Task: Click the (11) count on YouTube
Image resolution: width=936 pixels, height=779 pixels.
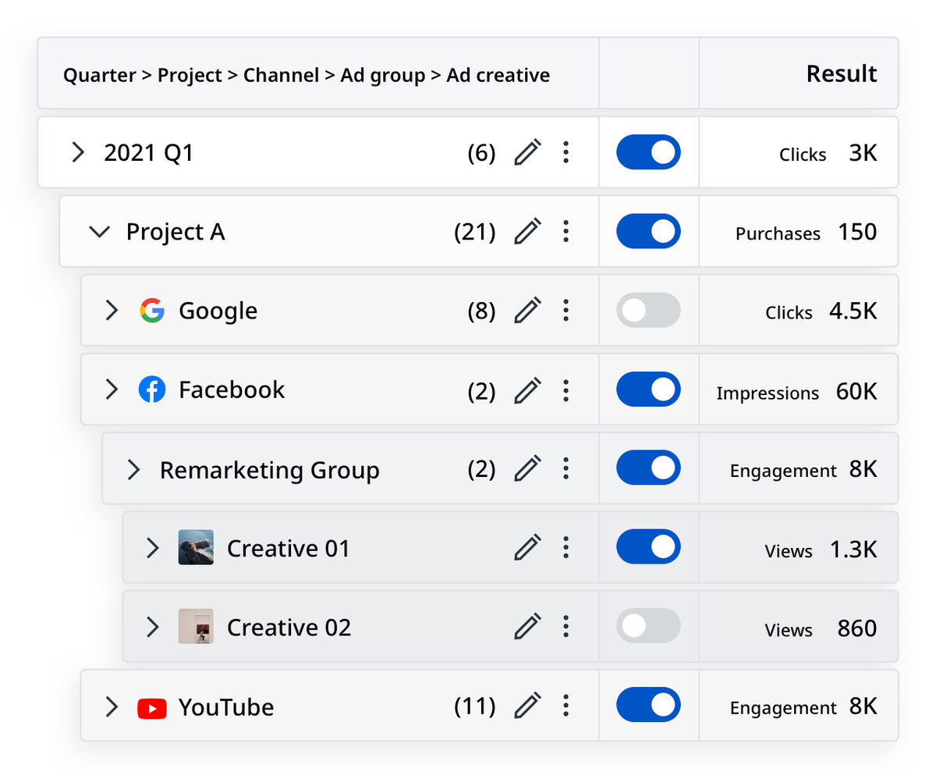Action: tap(475, 707)
